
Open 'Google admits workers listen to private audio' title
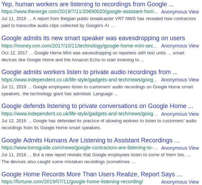click(x=89, y=72)
